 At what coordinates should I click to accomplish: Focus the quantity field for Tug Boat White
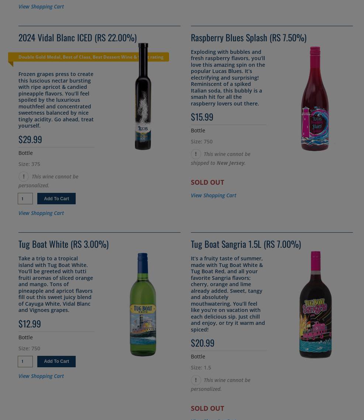click(x=25, y=361)
